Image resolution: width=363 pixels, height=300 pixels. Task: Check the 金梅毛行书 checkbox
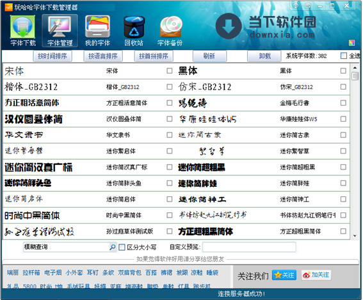click(343, 103)
